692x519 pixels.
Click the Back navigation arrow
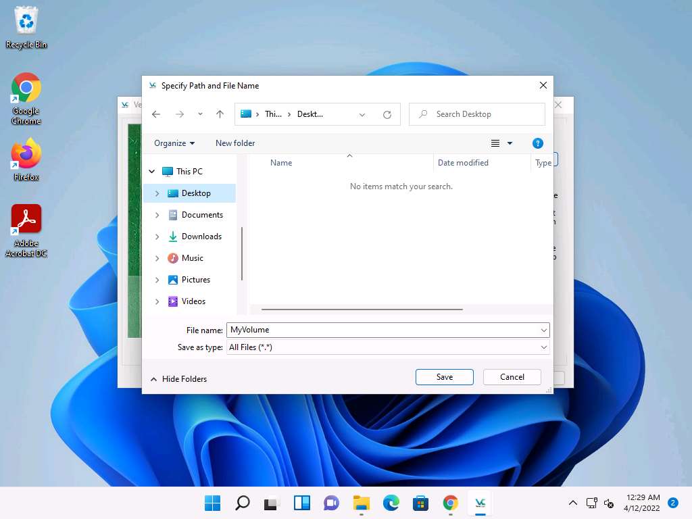pos(156,114)
